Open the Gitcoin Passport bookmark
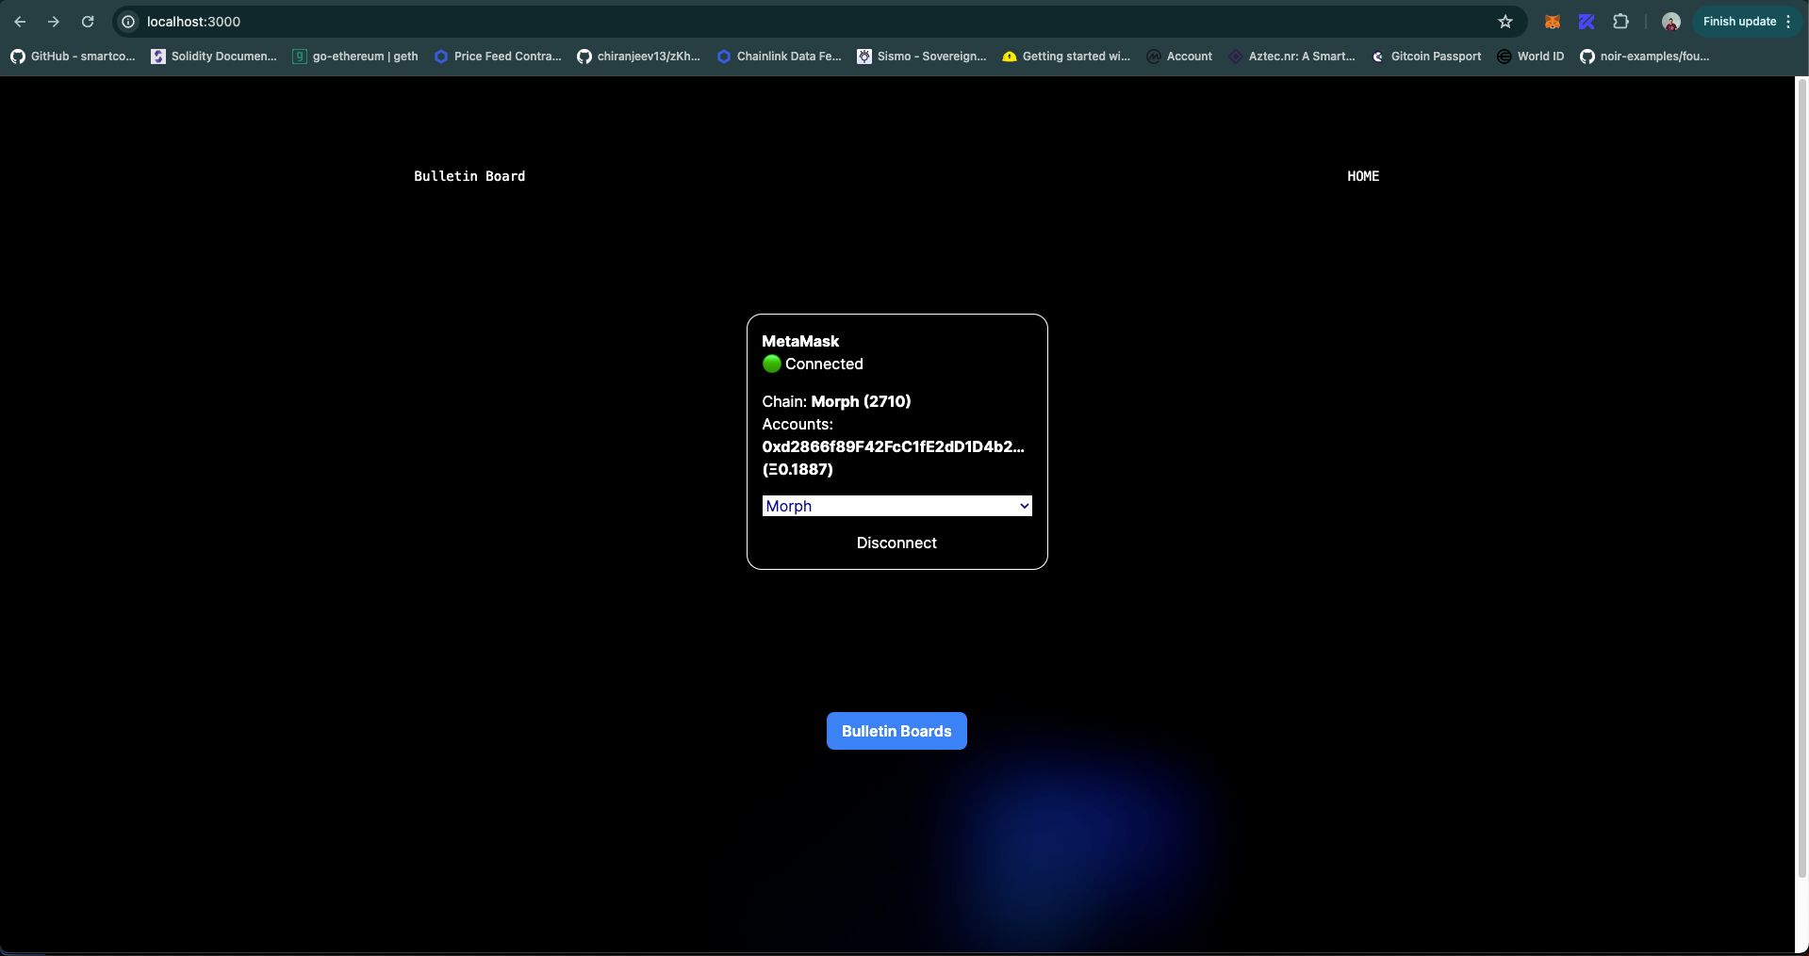 point(1426,57)
